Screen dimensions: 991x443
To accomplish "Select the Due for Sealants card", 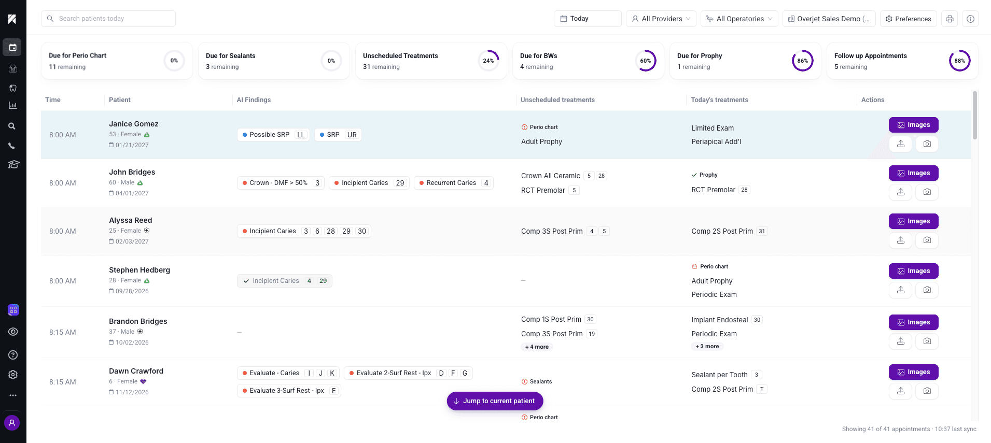I will 274,61.
